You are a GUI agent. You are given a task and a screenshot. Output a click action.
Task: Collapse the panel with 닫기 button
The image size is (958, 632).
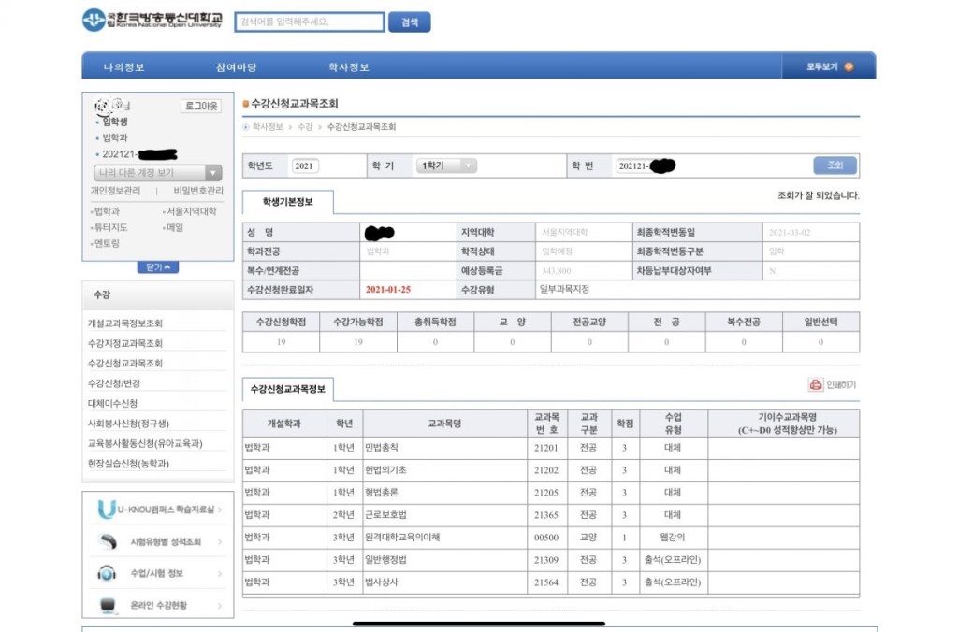pyautogui.click(x=157, y=267)
